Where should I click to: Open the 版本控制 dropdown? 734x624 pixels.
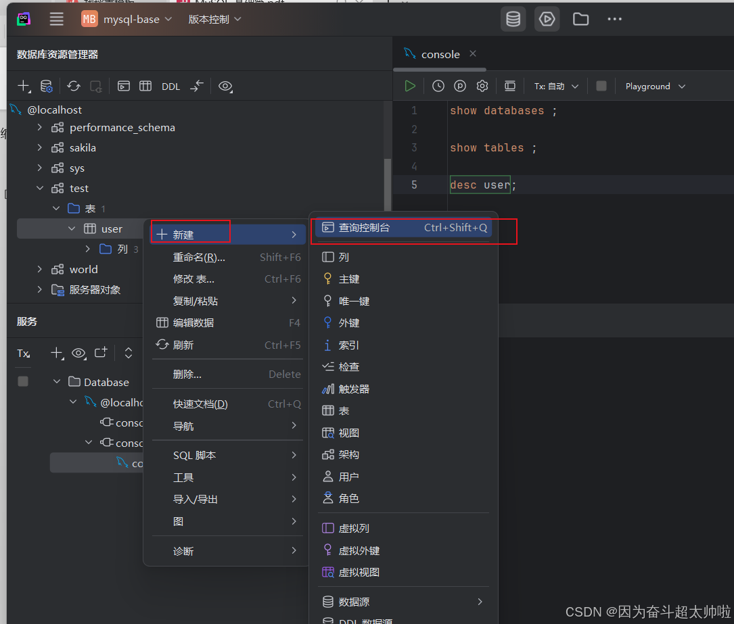214,19
